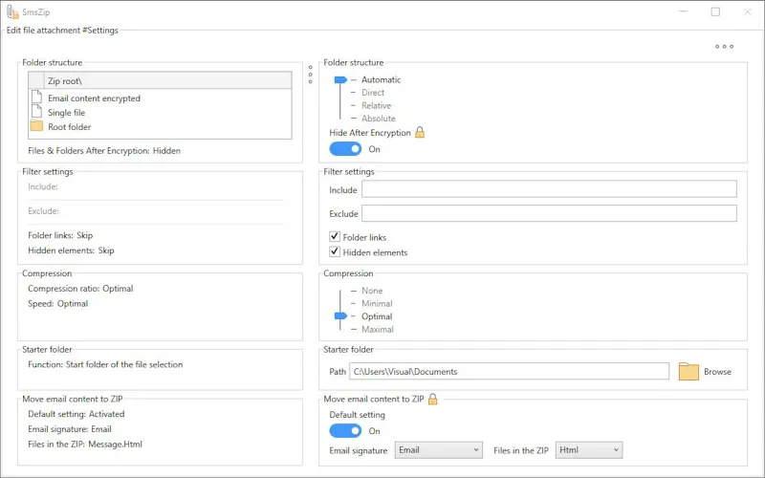
Task: Click the 'Edit file attachment #Settings' heading
Action: click(62, 31)
